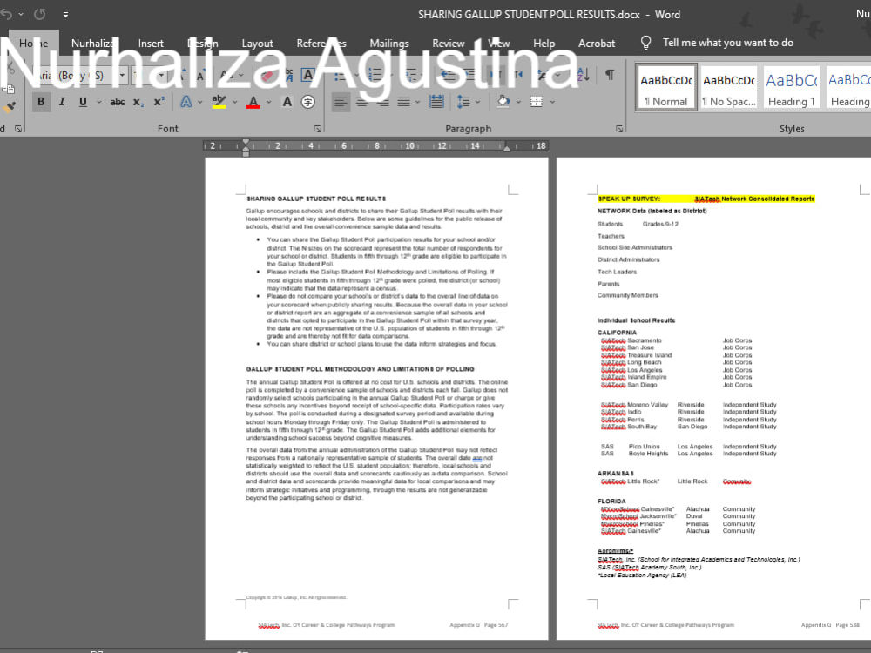Image resolution: width=871 pixels, height=653 pixels.
Task: Click the Enclose Characters circled icon
Action: tap(308, 102)
